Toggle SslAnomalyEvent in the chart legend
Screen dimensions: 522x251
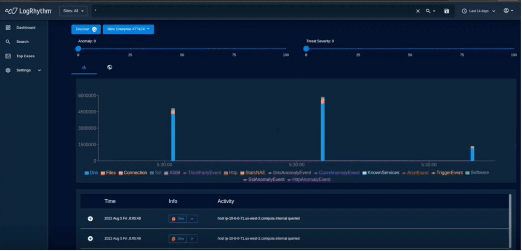click(x=264, y=180)
